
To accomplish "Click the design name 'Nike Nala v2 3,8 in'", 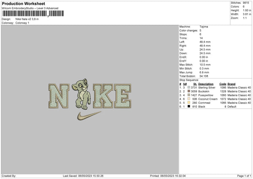I will 27,19.
